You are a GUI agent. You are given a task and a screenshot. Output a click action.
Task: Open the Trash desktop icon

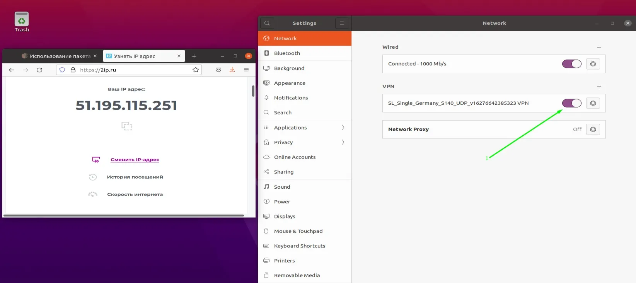[x=22, y=22]
